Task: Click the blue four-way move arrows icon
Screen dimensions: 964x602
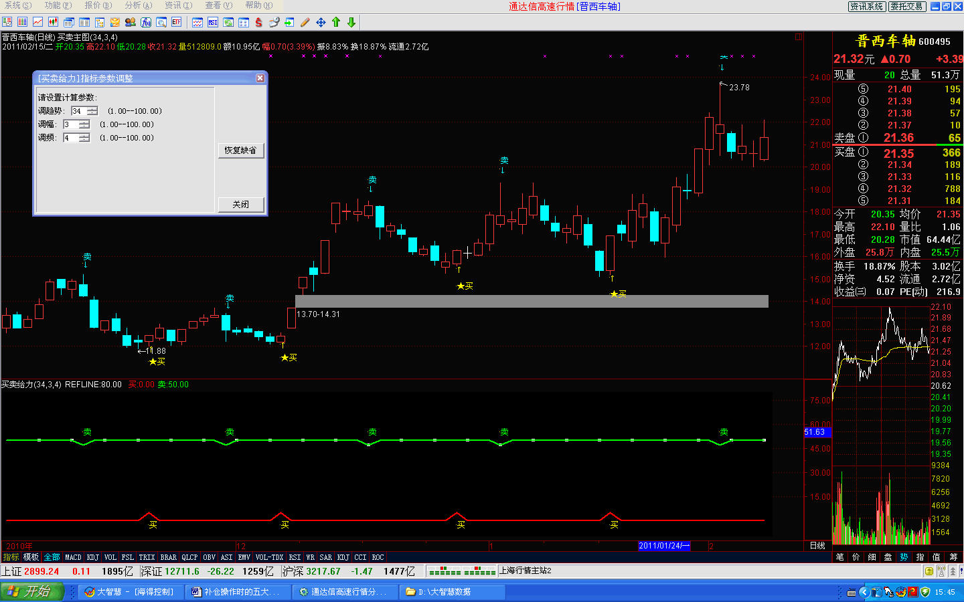Action: (321, 22)
